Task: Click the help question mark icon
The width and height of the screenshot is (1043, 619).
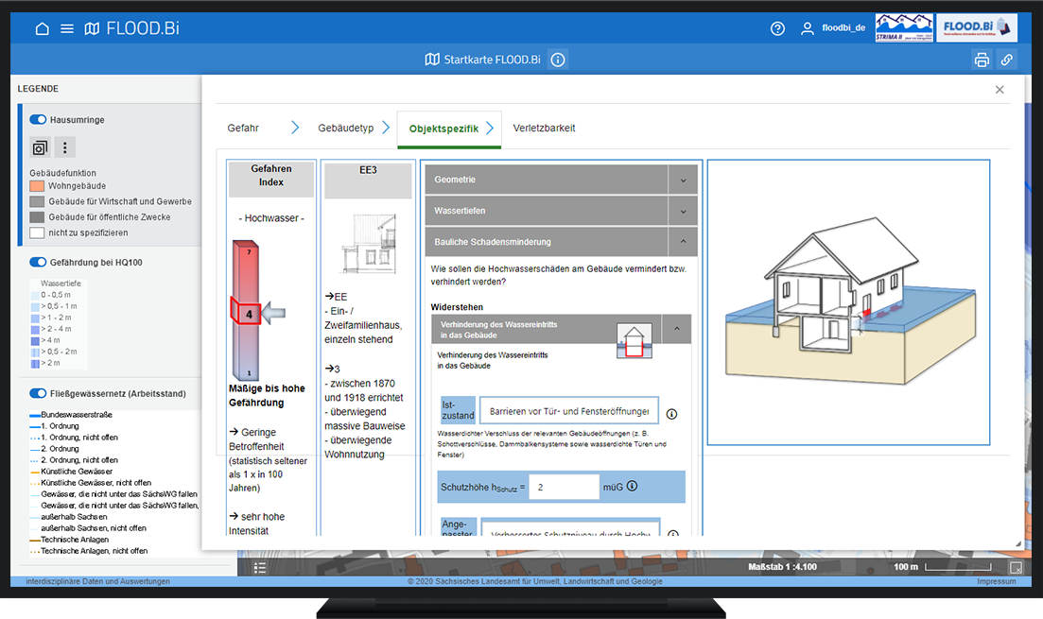Action: click(x=777, y=28)
